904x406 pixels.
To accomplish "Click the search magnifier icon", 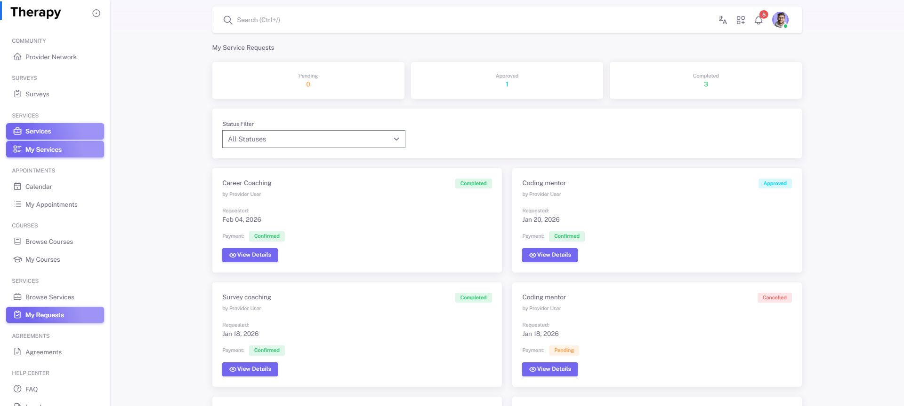I will click(228, 20).
